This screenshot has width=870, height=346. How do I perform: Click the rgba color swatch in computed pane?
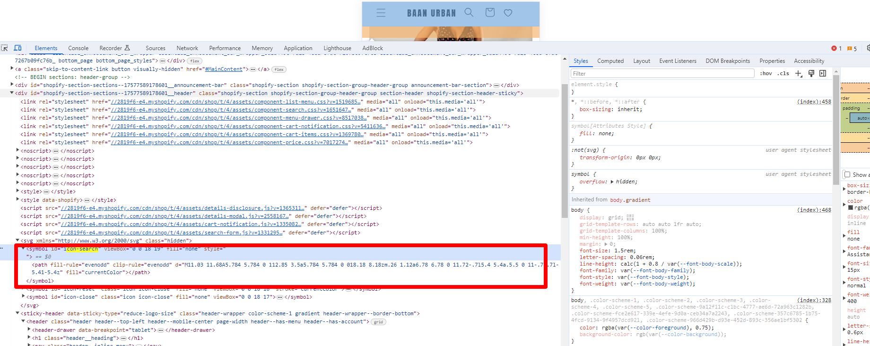tap(851, 208)
